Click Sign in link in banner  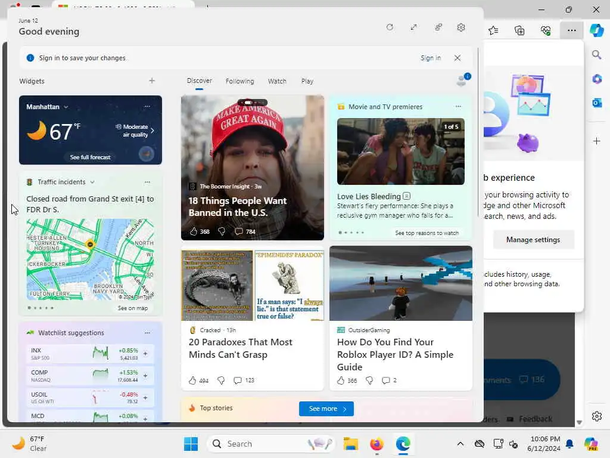[x=430, y=58]
